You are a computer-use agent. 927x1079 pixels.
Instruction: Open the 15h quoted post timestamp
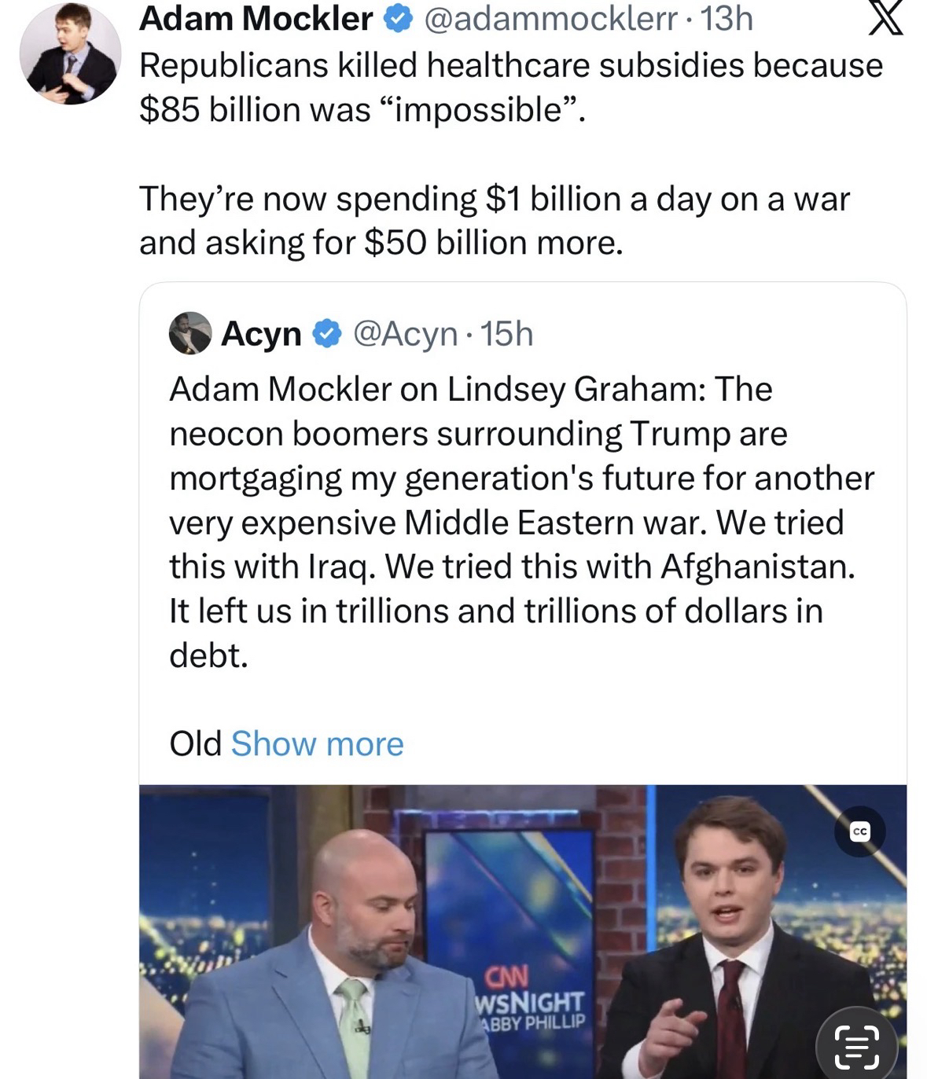tap(506, 334)
